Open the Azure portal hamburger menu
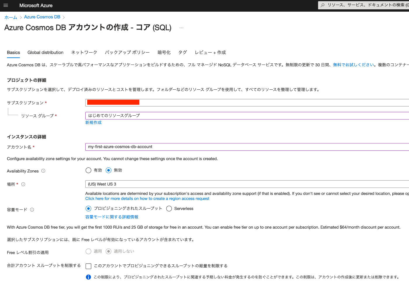 (x=6, y=5)
